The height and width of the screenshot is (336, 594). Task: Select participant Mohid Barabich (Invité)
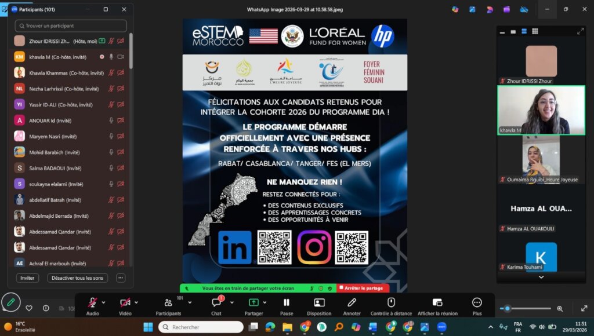[70, 152]
